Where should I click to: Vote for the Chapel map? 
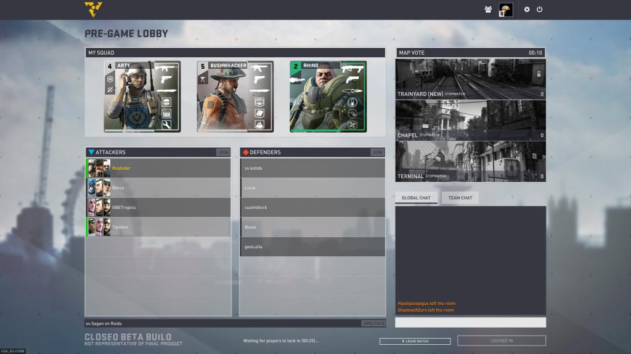click(470, 120)
